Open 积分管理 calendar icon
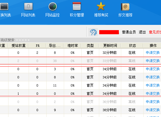Viewport: 161px width, 117px height. point(77,6)
